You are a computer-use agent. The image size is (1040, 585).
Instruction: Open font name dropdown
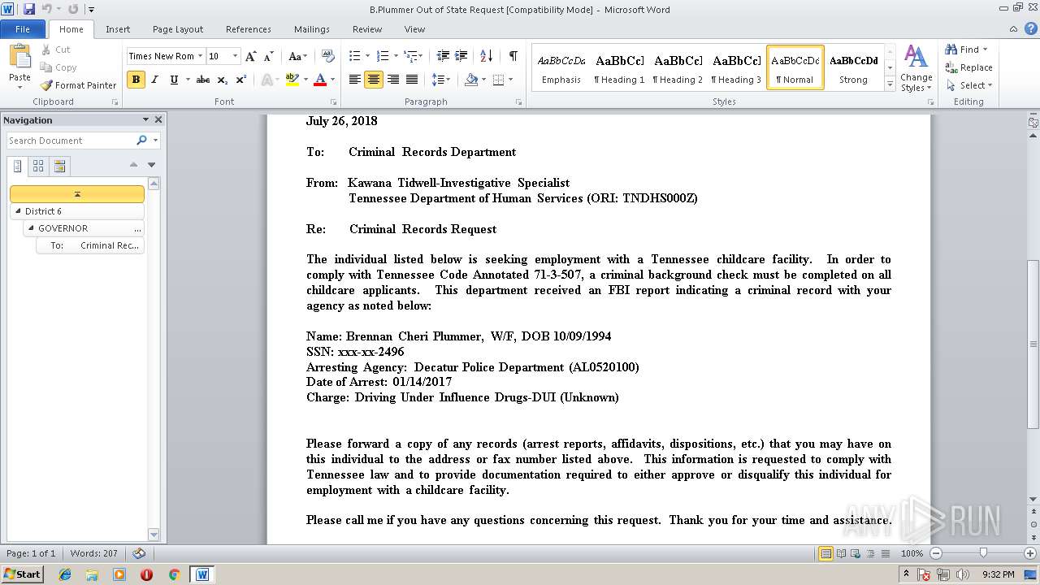200,56
